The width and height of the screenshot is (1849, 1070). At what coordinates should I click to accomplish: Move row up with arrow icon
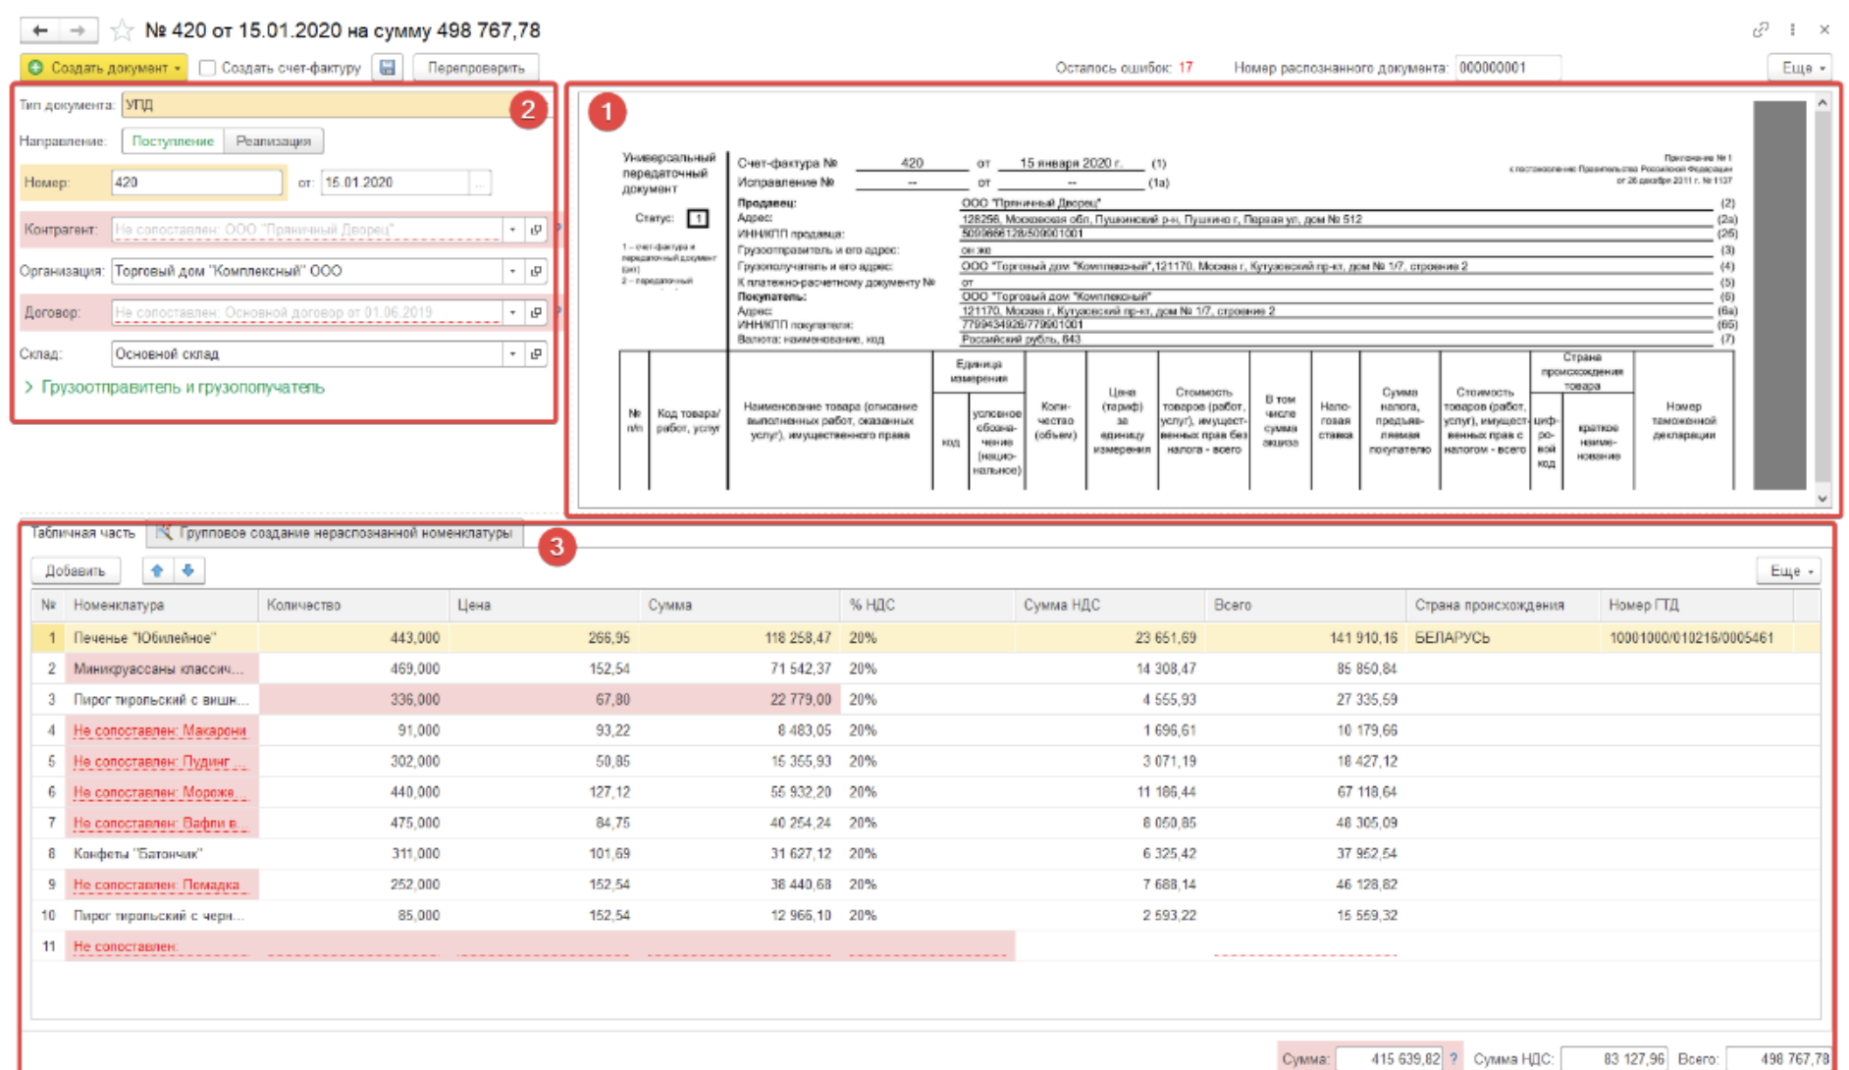pos(157,570)
